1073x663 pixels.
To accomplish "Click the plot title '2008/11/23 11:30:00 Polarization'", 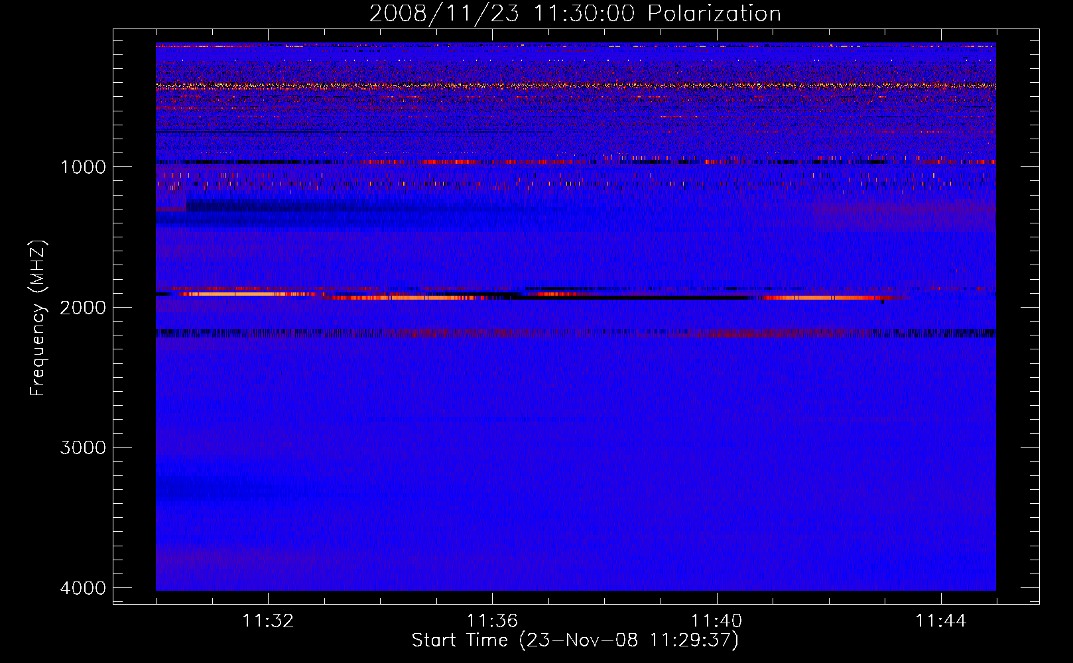I will click(575, 14).
